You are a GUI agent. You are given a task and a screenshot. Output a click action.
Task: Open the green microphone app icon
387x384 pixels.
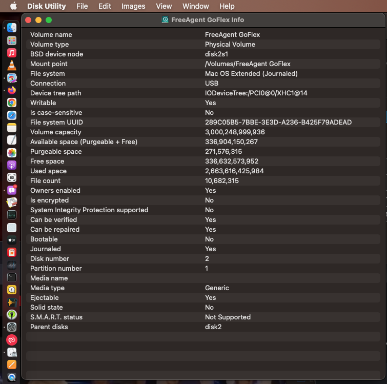click(x=12, y=315)
